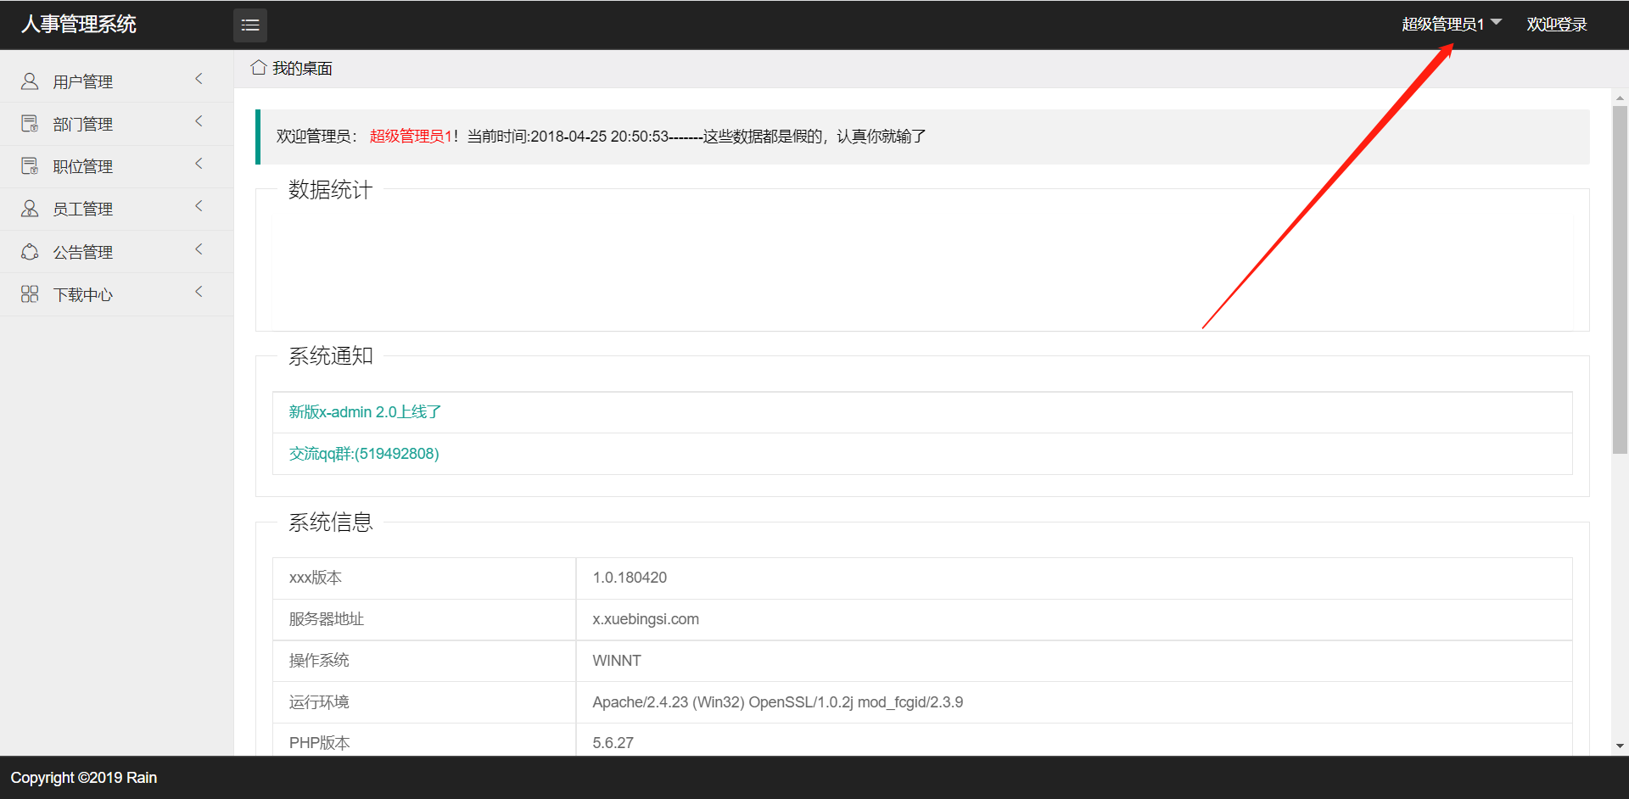Click the hamburger menu toggle icon

coord(250,25)
